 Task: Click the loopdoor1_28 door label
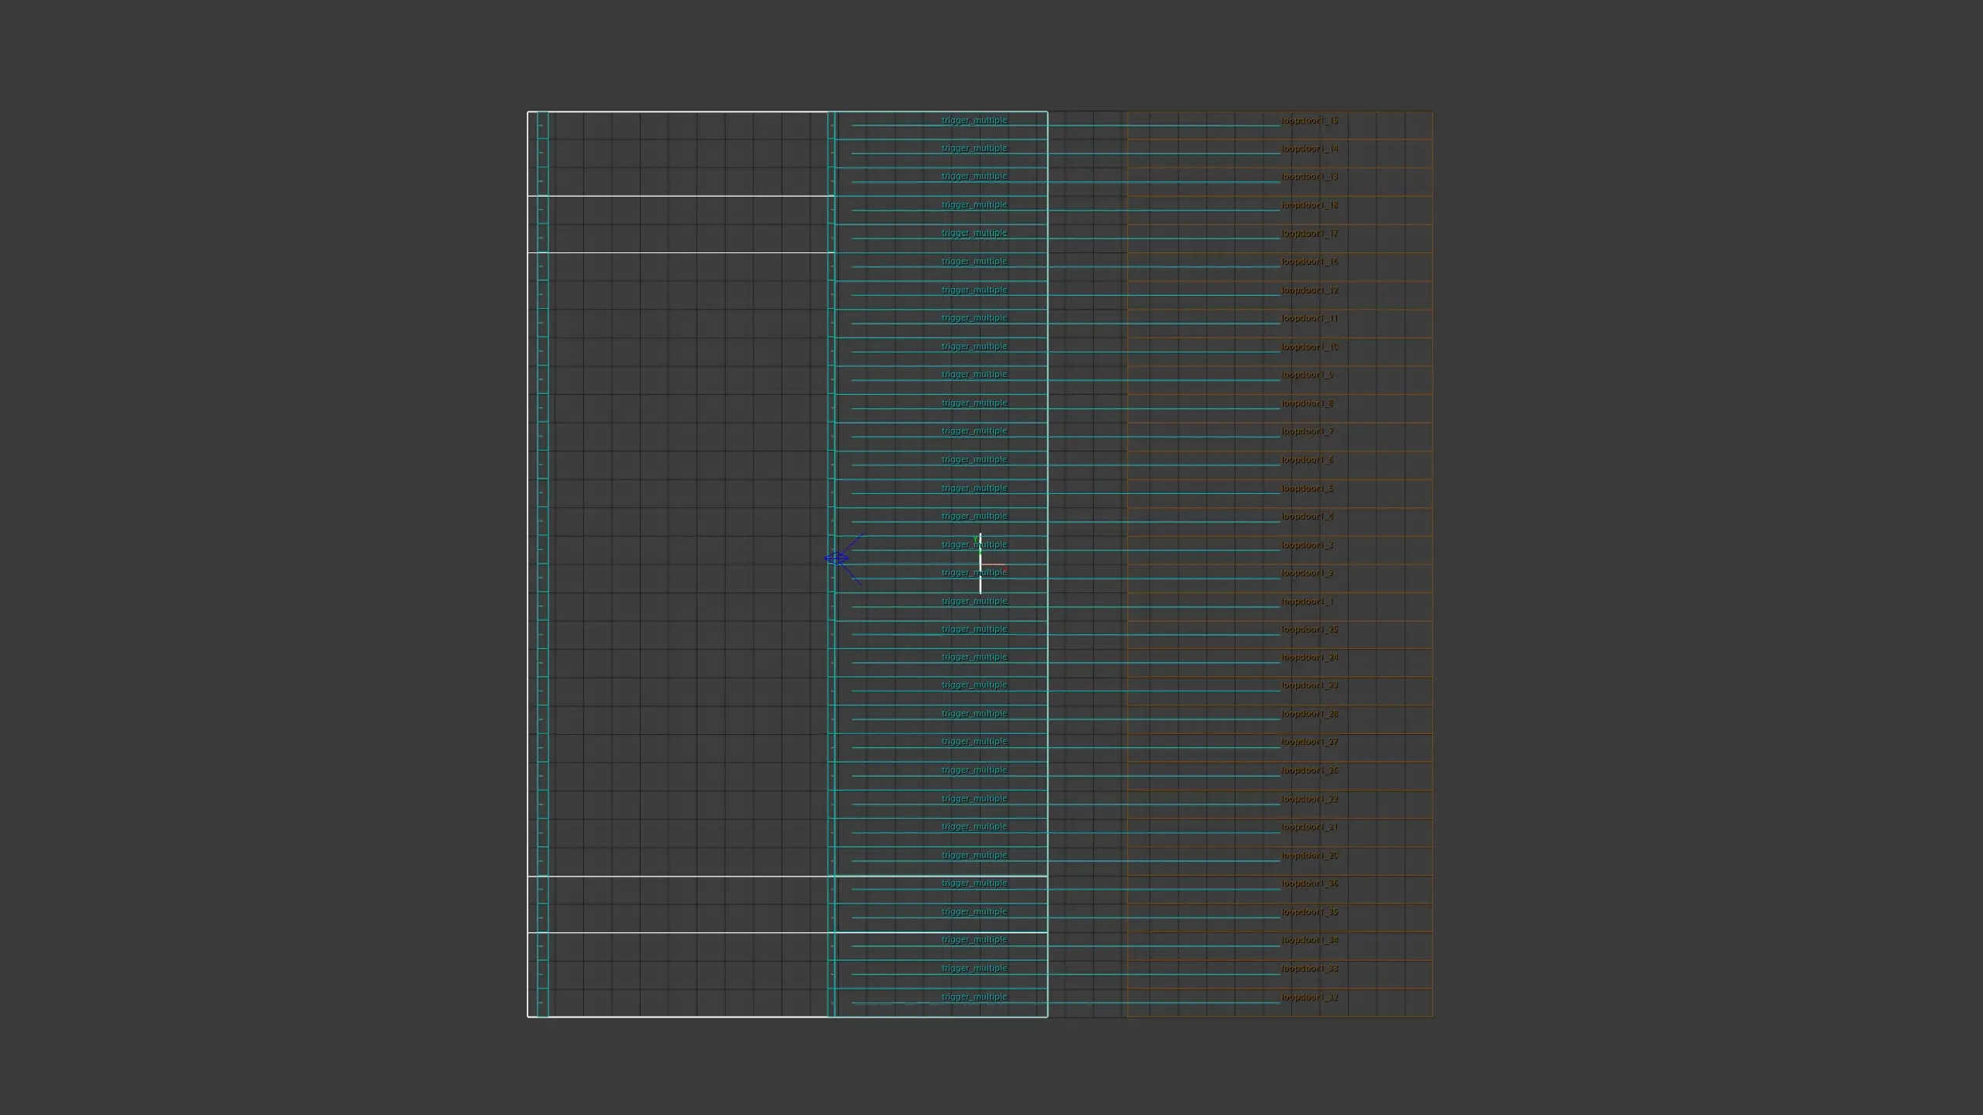tap(1309, 714)
